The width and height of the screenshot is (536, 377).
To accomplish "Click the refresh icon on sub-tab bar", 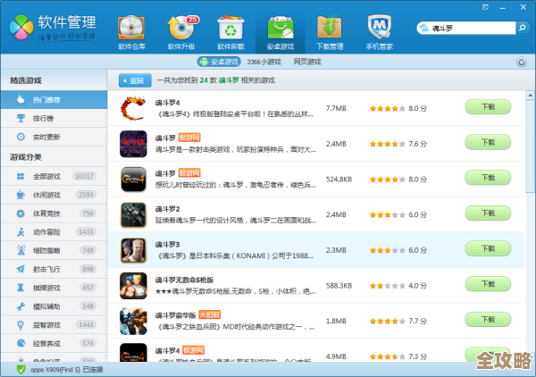I will click(x=522, y=62).
